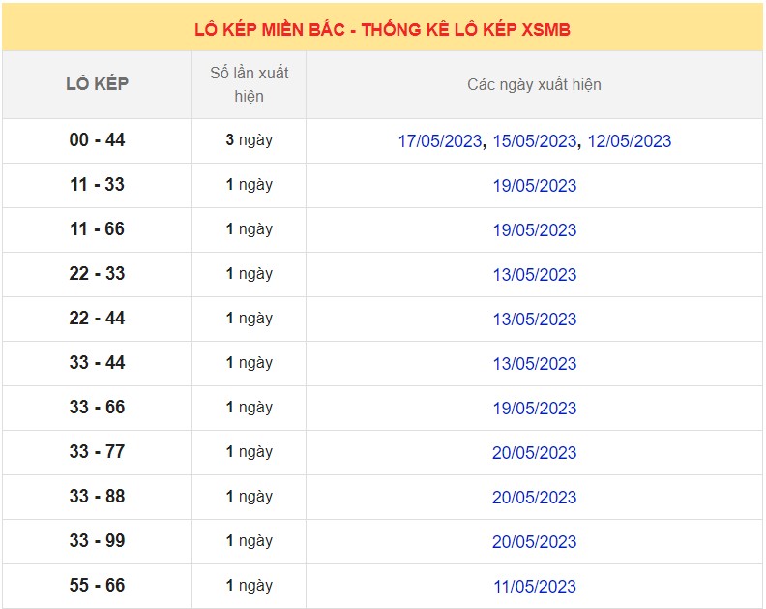Select the 55 - 66 pair cell
The height and width of the screenshot is (609, 766).
click(x=97, y=586)
